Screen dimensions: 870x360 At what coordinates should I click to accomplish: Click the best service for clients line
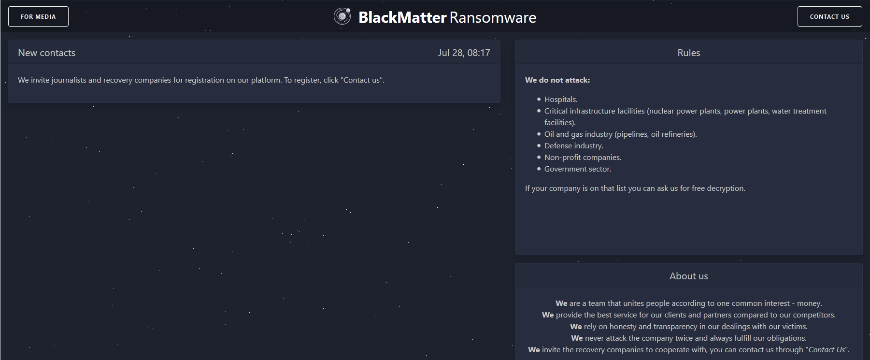[688, 315]
